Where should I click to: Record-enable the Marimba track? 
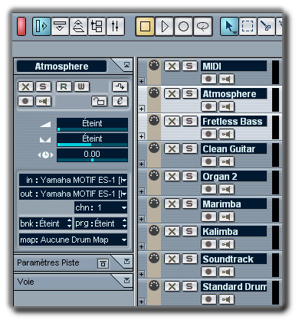point(208,217)
